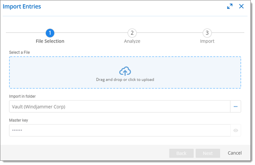Screen dimensions: 255x165
Task: Select step 2 circle in the wizard
Action: coord(132,33)
